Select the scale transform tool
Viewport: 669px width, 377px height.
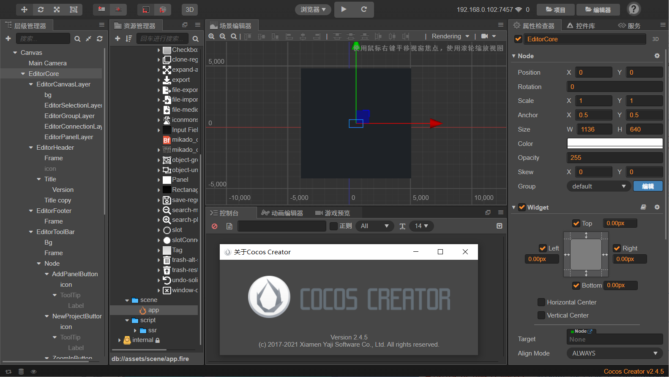(57, 9)
